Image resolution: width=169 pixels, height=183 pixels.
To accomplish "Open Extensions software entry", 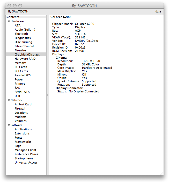I will tap(22, 133).
